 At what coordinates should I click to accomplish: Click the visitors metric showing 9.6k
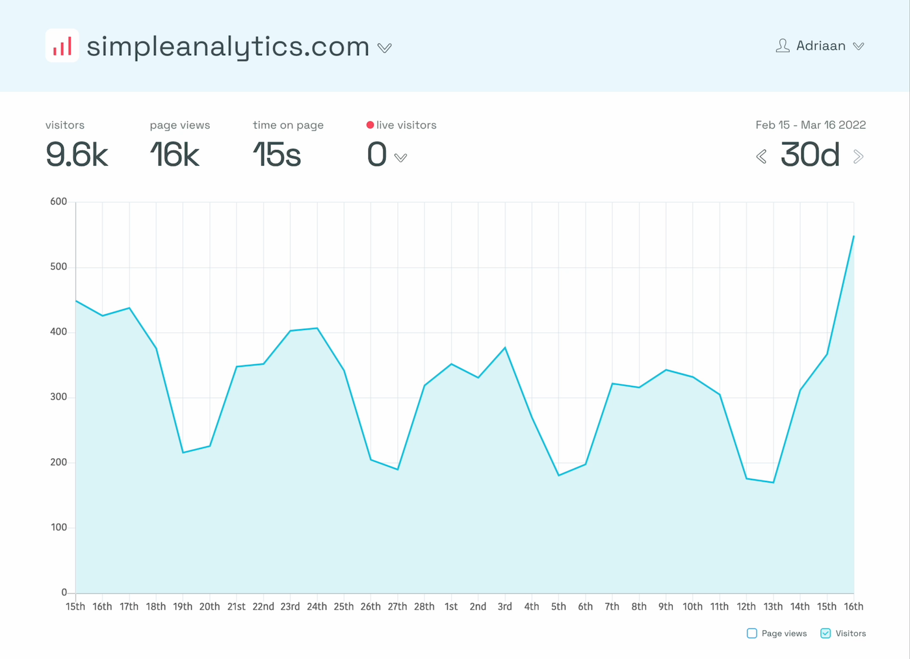coord(76,155)
